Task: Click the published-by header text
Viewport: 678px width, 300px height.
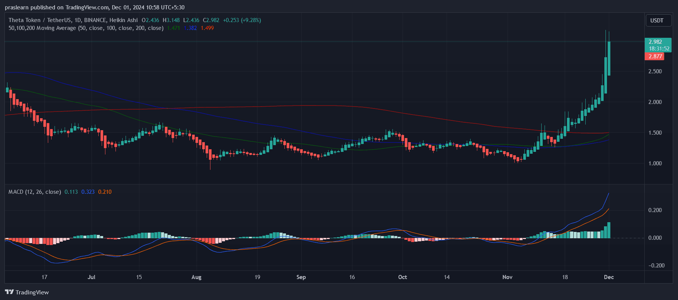Action: 95,7
